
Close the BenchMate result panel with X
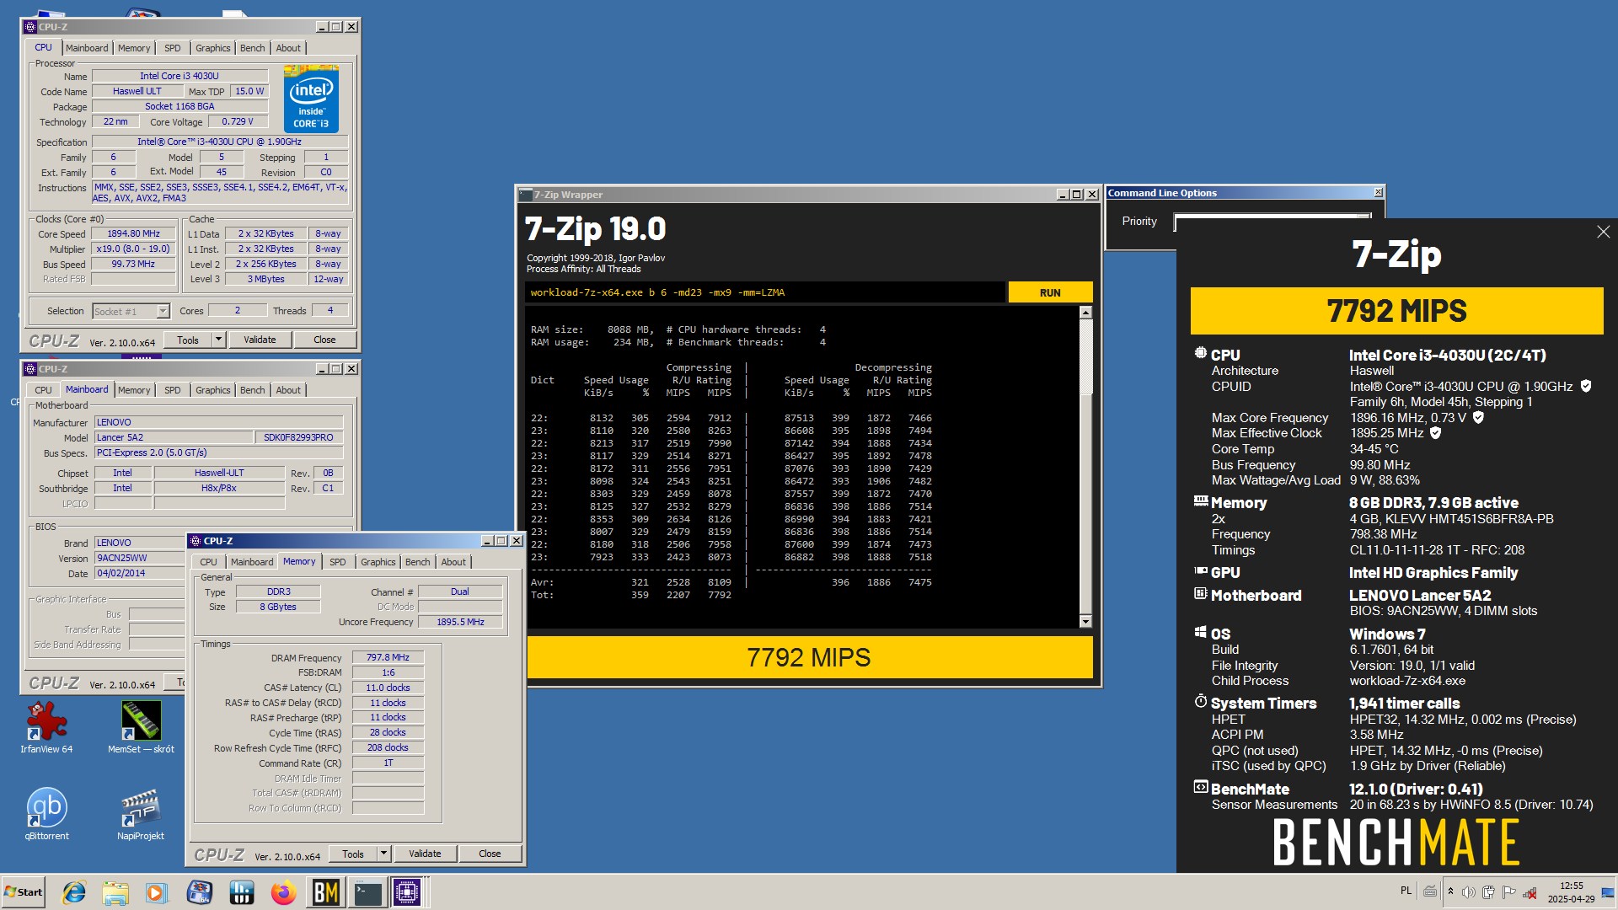[1603, 232]
